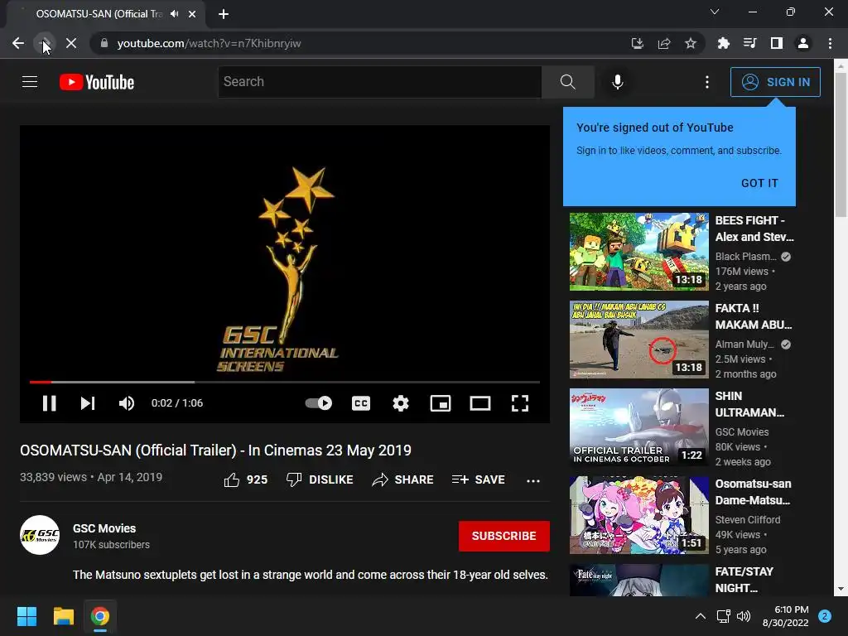Open YouTube settings three-dot menu
Viewport: 848px width, 636px height.
[x=707, y=82]
